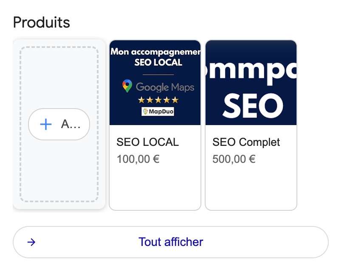Screen dimensions: 350x268
Task: Click the Google Maps pin icon
Action: 127,86
